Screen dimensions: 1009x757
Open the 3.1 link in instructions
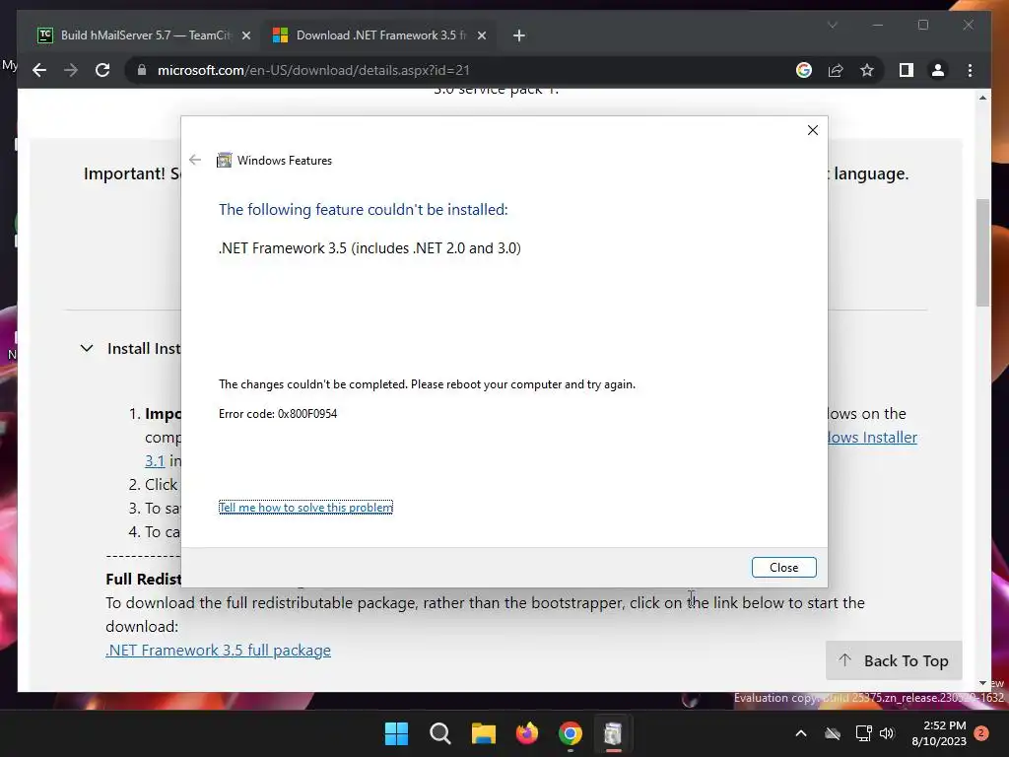point(155,461)
